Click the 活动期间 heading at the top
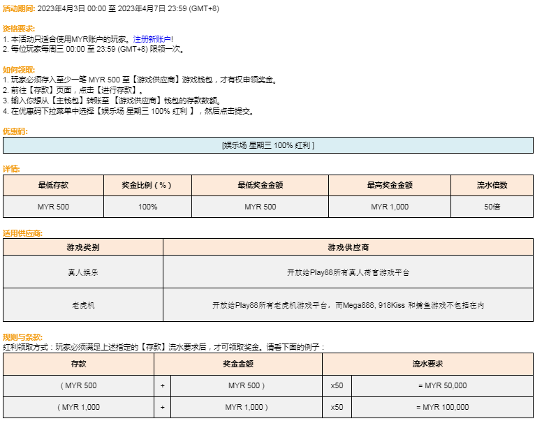The height and width of the screenshot is (421, 535). point(19,7)
